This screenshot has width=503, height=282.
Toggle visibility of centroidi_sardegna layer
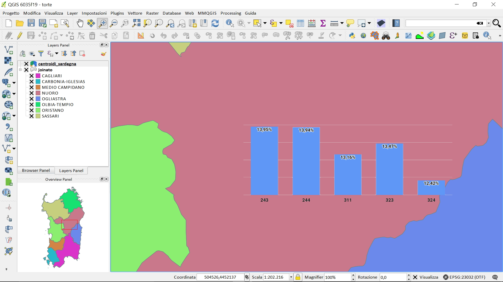pos(26,64)
